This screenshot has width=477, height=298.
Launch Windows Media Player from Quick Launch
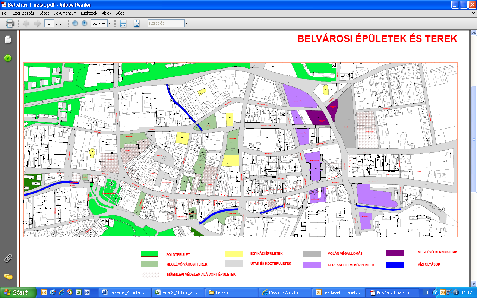(x=70, y=292)
